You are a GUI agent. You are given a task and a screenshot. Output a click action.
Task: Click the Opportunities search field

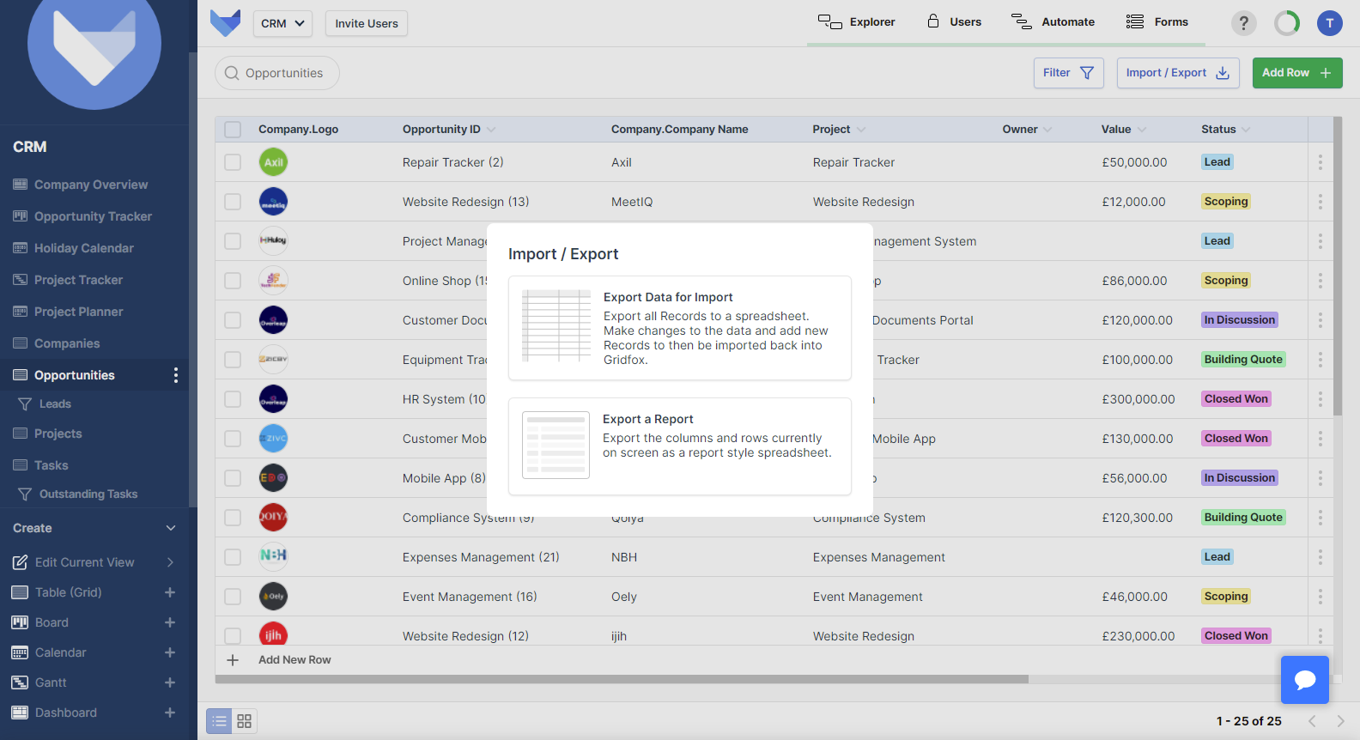tap(277, 73)
